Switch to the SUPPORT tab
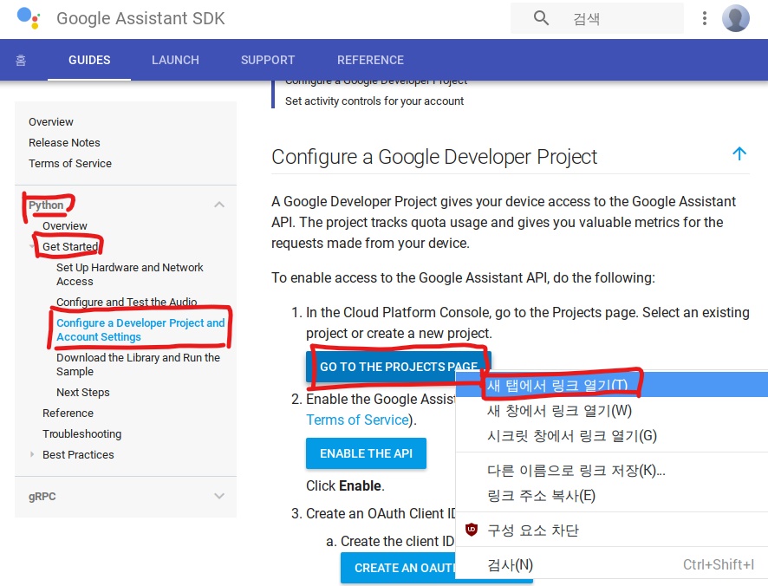Viewport: 768px width, 586px height. (x=268, y=60)
